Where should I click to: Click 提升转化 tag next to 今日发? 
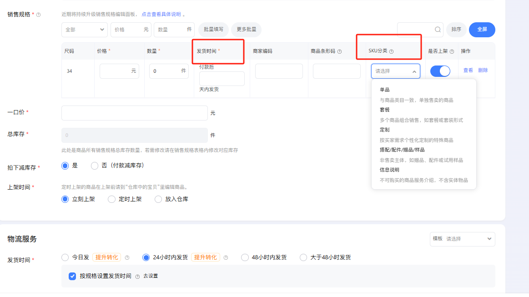tap(106, 257)
